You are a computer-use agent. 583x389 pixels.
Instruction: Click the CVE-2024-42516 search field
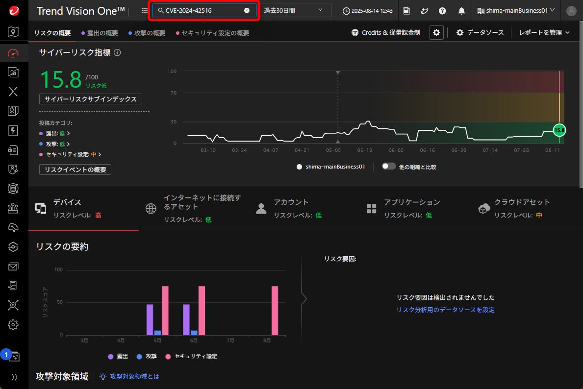tap(204, 10)
